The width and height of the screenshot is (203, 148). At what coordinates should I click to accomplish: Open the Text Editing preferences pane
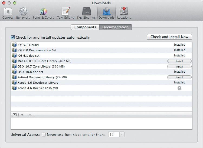point(66,13)
